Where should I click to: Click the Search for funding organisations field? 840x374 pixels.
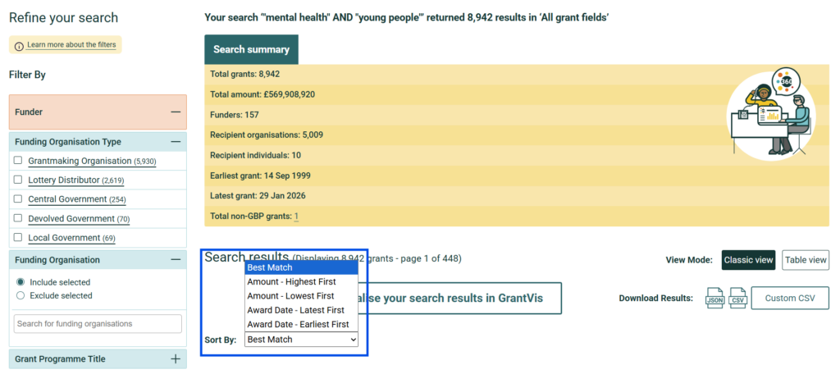click(x=98, y=324)
